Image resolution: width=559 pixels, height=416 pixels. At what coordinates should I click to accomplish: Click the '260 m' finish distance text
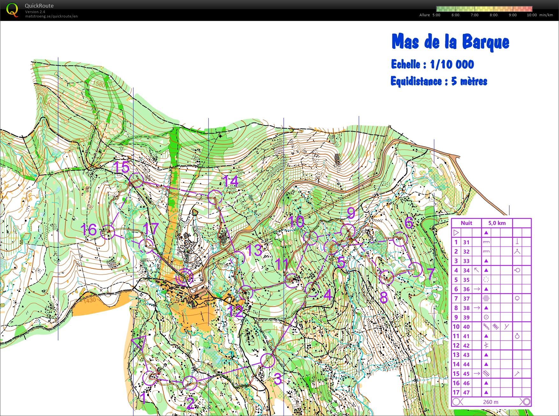(491, 402)
